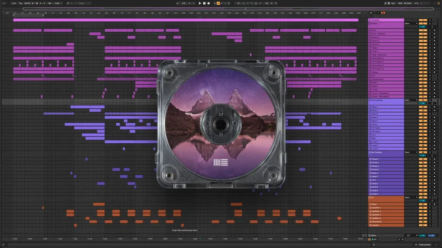Click the orange lock icon beside Set
The height and width of the screenshot is (248, 442).
coord(383,13)
